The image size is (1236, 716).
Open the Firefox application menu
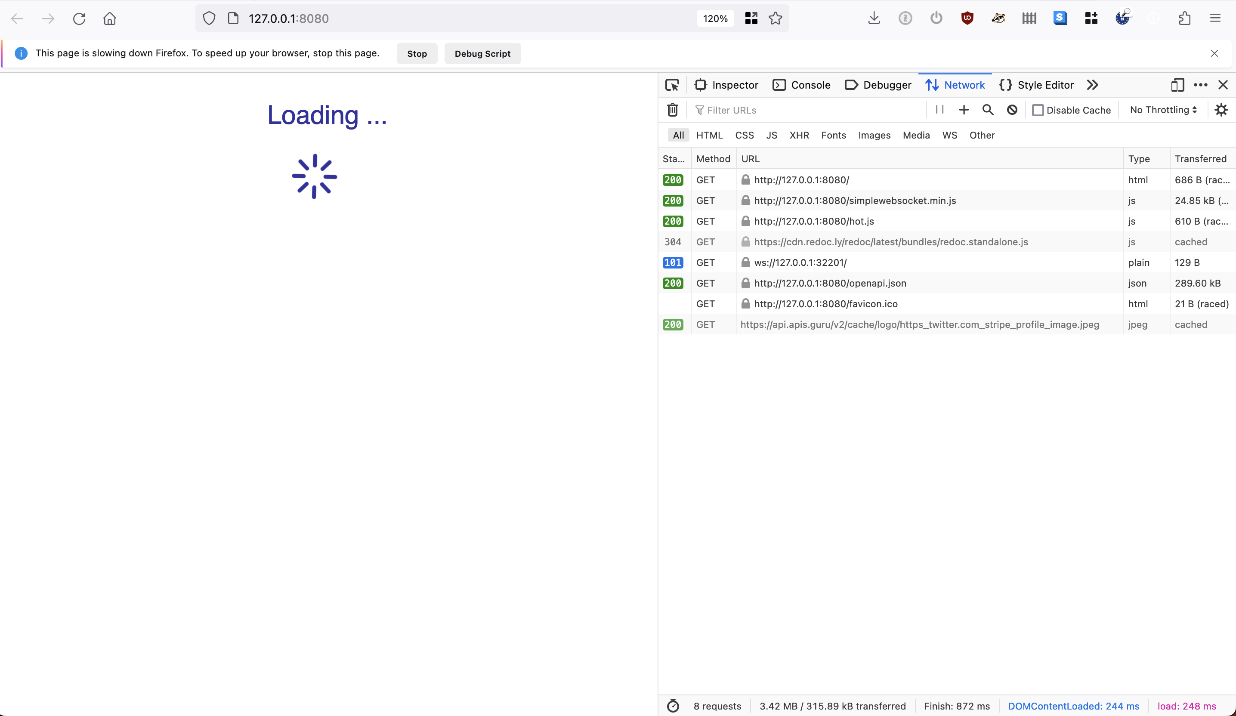click(x=1215, y=18)
